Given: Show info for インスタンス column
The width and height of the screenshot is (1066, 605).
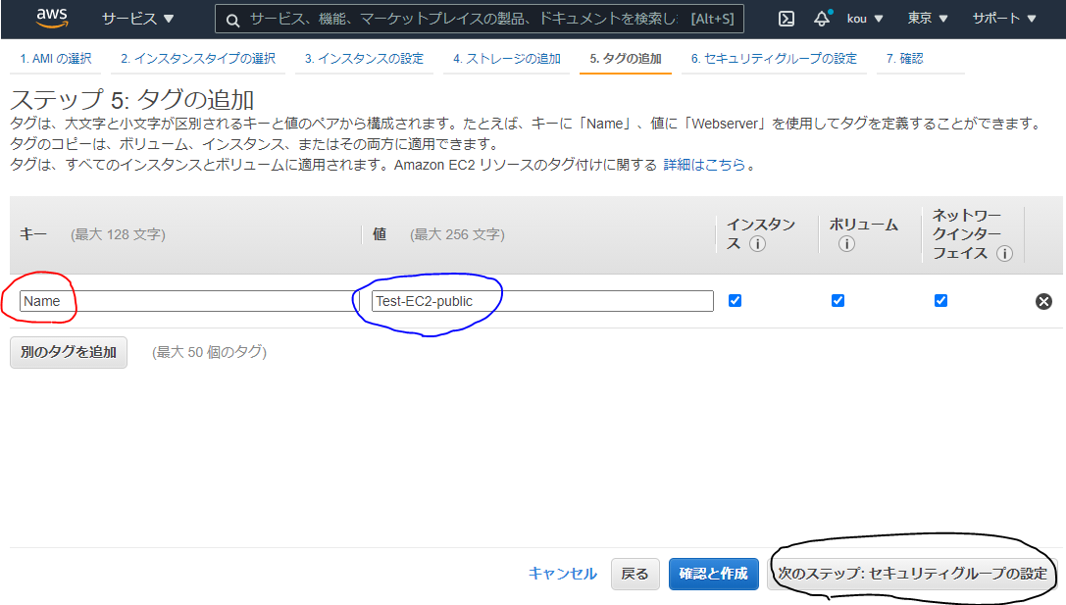Looking at the screenshot, I should [757, 243].
